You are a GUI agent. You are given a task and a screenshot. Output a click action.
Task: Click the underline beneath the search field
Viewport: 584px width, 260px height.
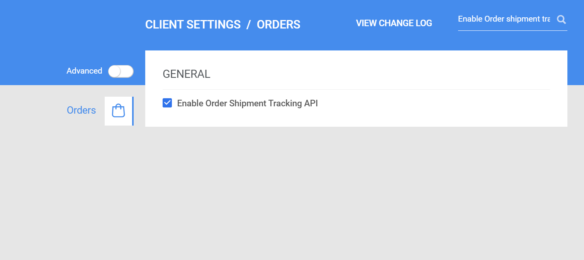point(512,30)
